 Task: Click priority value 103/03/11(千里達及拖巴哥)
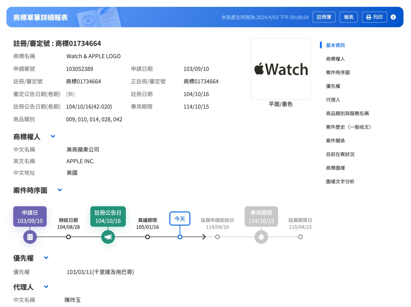100,272
